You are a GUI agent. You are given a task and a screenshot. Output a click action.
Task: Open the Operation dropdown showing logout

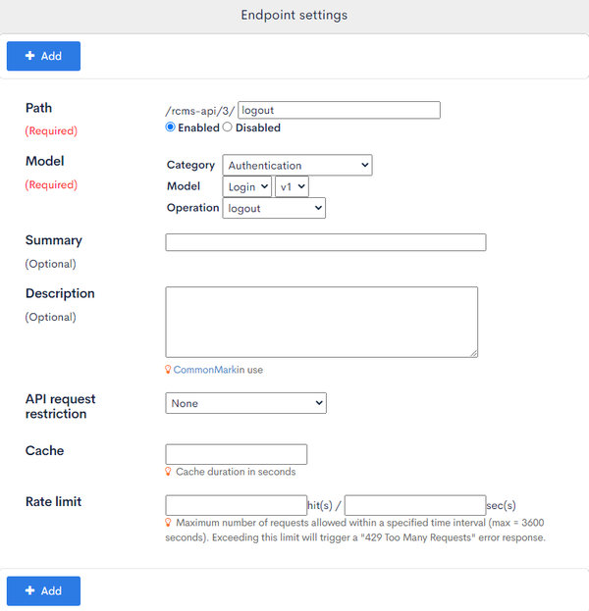(274, 208)
